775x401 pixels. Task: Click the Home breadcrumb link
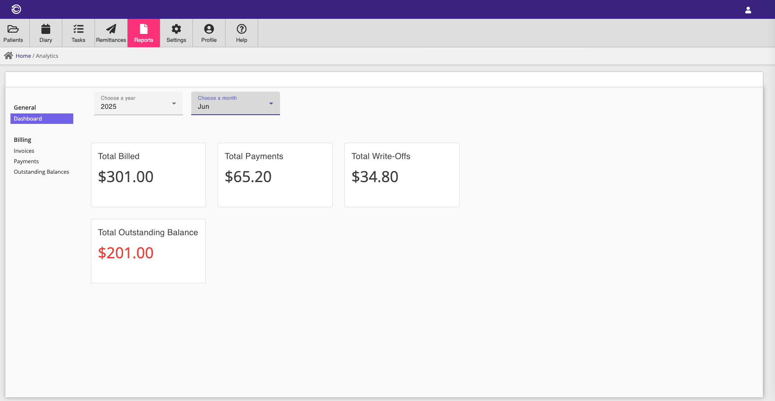tap(23, 56)
